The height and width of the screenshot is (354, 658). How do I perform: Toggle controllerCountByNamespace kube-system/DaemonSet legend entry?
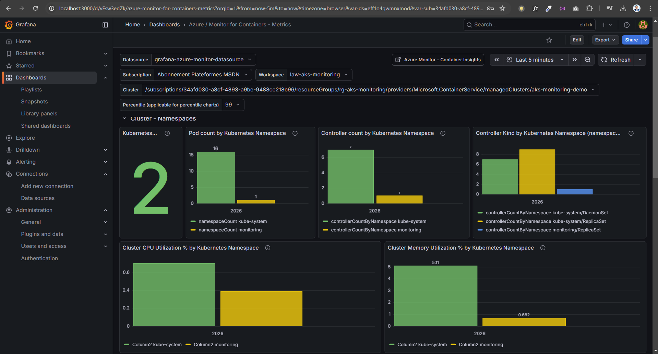tap(547, 213)
